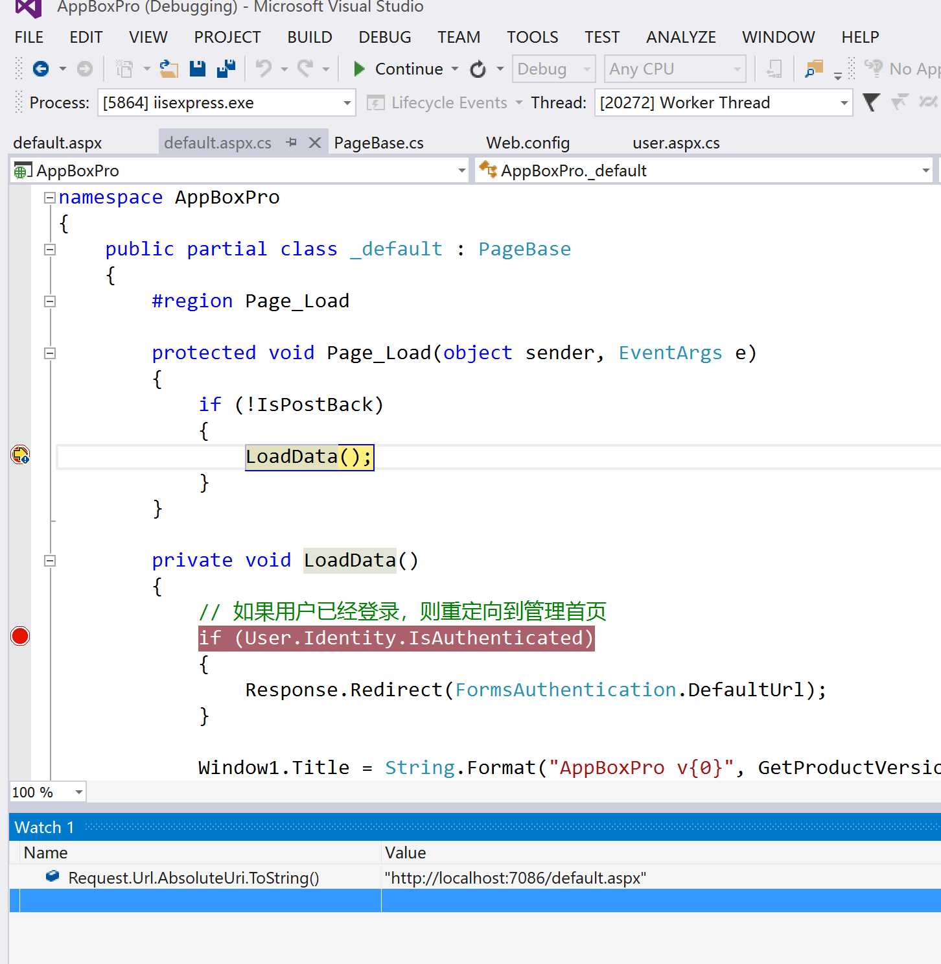Select the Request.Url.AbsoluteUri.ToString() watch row

(x=475, y=877)
